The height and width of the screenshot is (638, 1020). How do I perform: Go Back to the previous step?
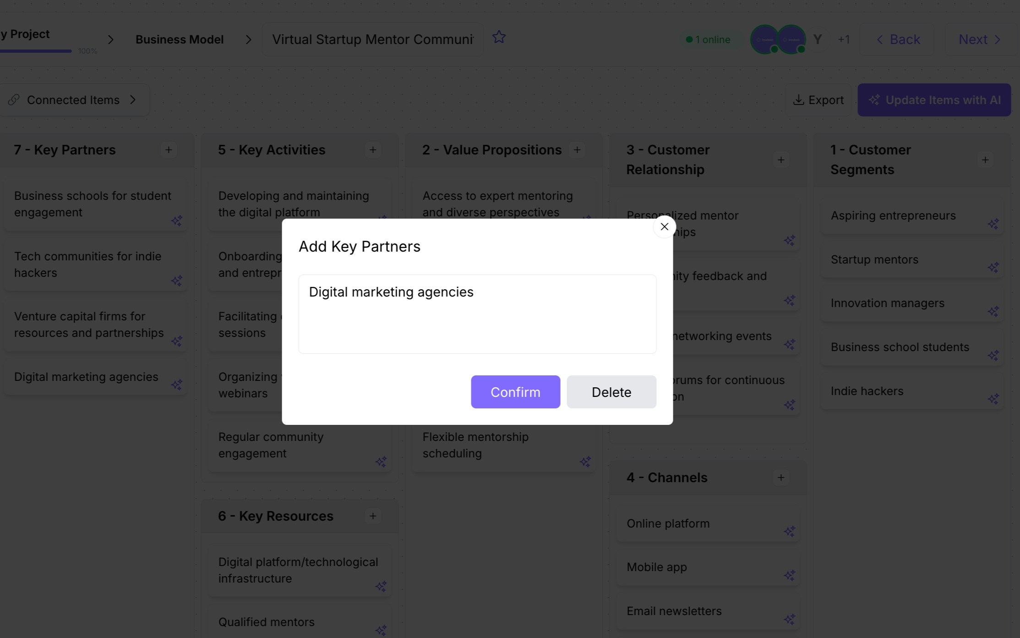[x=898, y=39]
